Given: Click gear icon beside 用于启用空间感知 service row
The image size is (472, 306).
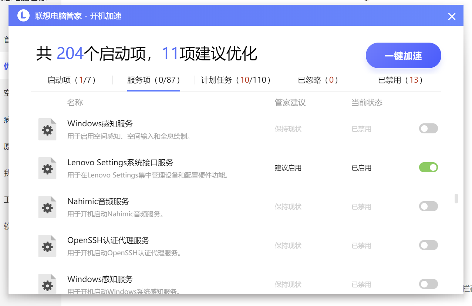Looking at the screenshot, I should (x=47, y=130).
